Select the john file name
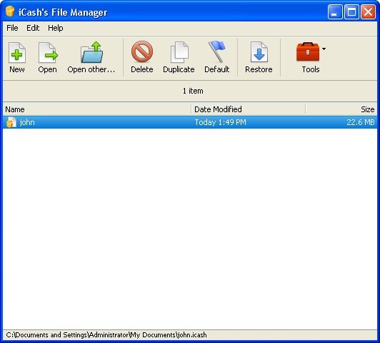Image resolution: width=380 pixels, height=343 pixels. click(27, 122)
